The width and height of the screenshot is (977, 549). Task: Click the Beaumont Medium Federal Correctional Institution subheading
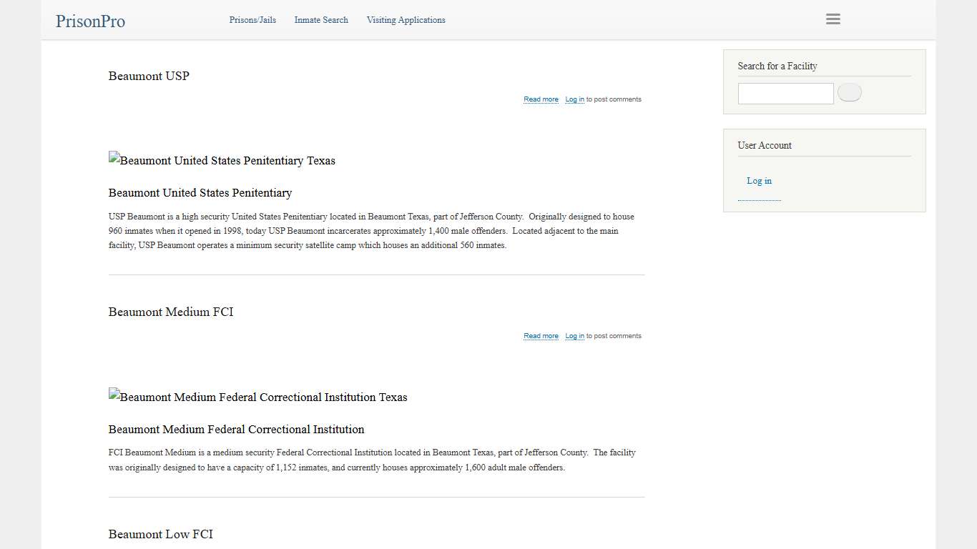236,430
